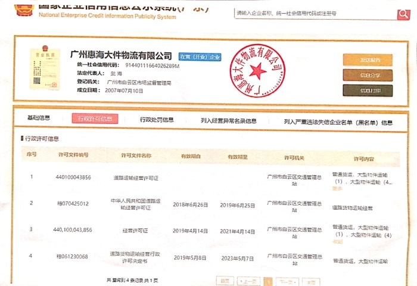The height and width of the screenshot is (286, 417).
Task: Click start date 2019年5月8日
Action: pos(190,257)
